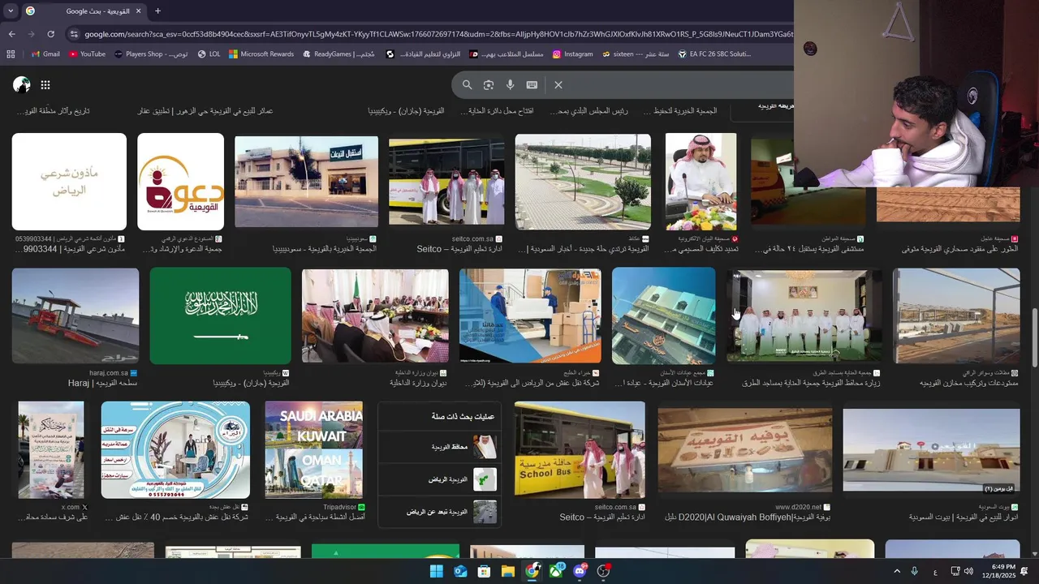Open the Xbox app from taskbar
The height and width of the screenshot is (584, 1039).
(x=556, y=571)
